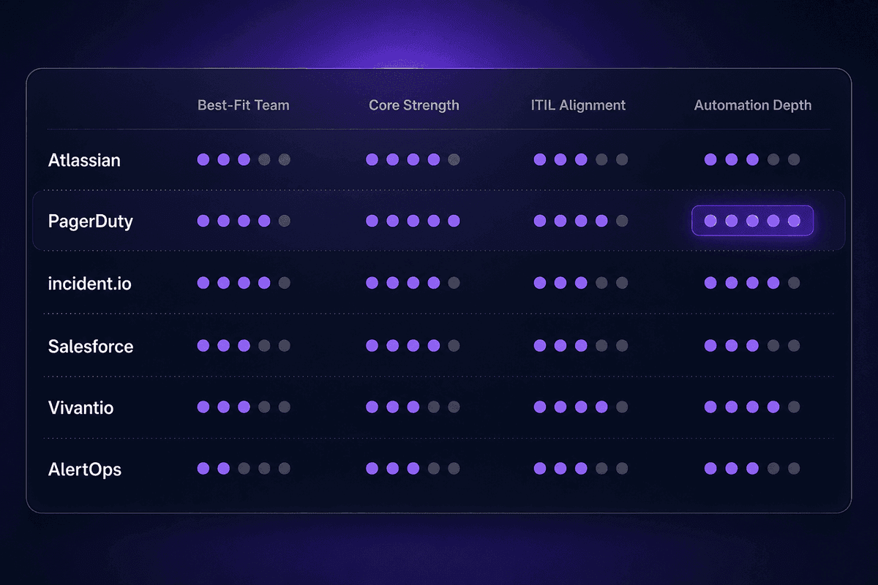Click the Automation Depth column header
The width and height of the screenshot is (878, 585).
click(753, 105)
